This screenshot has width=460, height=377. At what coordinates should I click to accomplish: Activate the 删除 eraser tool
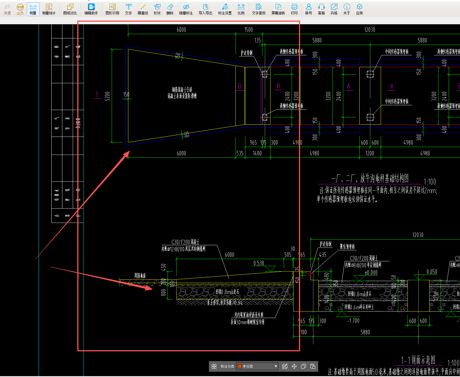click(x=170, y=9)
